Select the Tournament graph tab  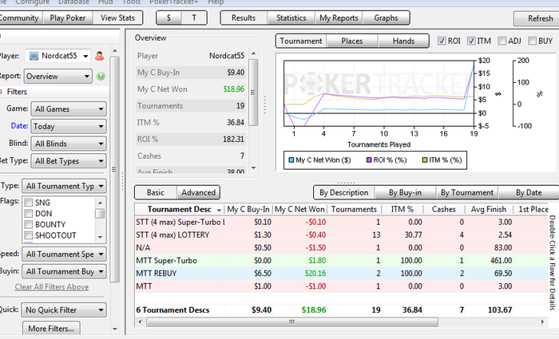(301, 41)
